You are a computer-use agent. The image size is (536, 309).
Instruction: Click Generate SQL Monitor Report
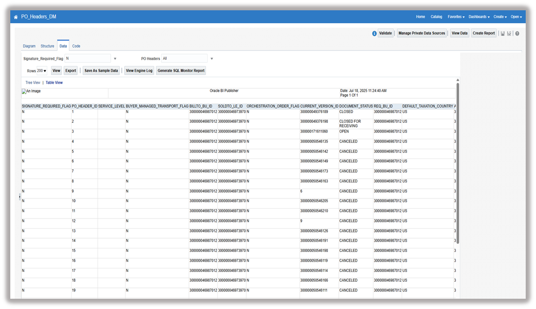pyautogui.click(x=182, y=70)
